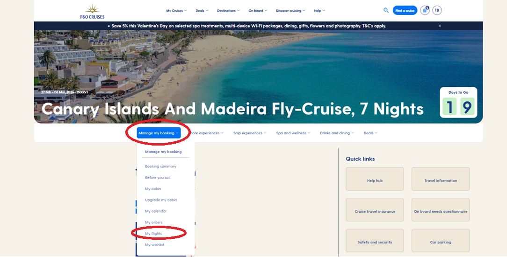
Task: Open the TB account avatar
Action: pos(437,10)
